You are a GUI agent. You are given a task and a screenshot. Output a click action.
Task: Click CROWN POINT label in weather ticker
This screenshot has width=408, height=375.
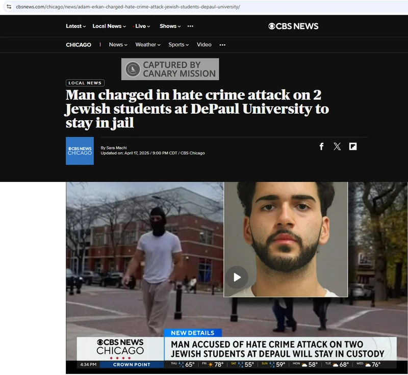(x=132, y=365)
